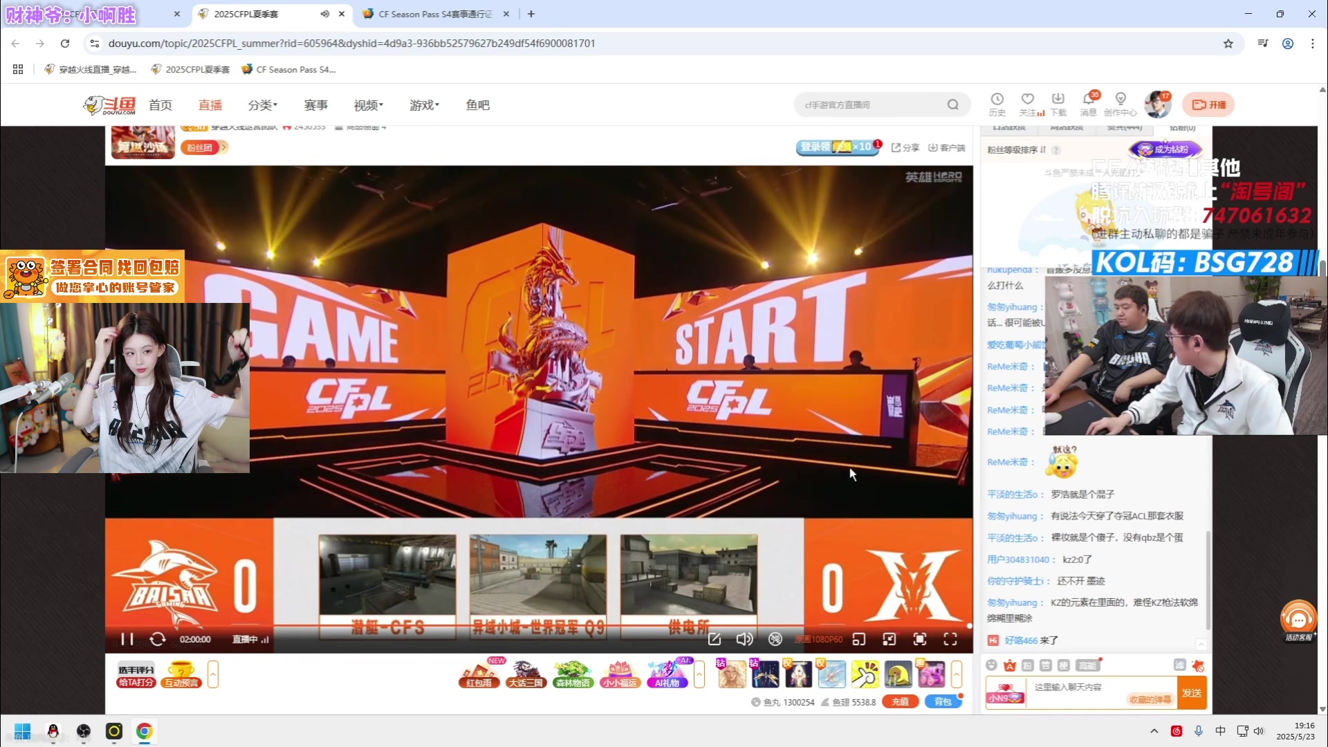Open the 直播 live menu
The width and height of the screenshot is (1328, 747).
tap(210, 105)
